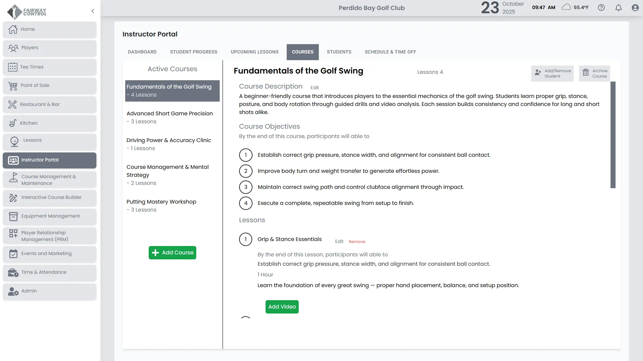This screenshot has width=643, height=361.
Task: Click the Restaurant & Bar utensils icon
Action: click(13, 105)
